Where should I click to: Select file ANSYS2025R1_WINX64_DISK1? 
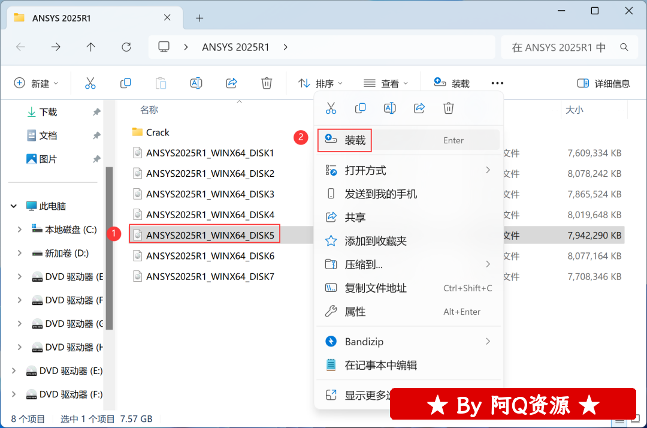click(204, 153)
